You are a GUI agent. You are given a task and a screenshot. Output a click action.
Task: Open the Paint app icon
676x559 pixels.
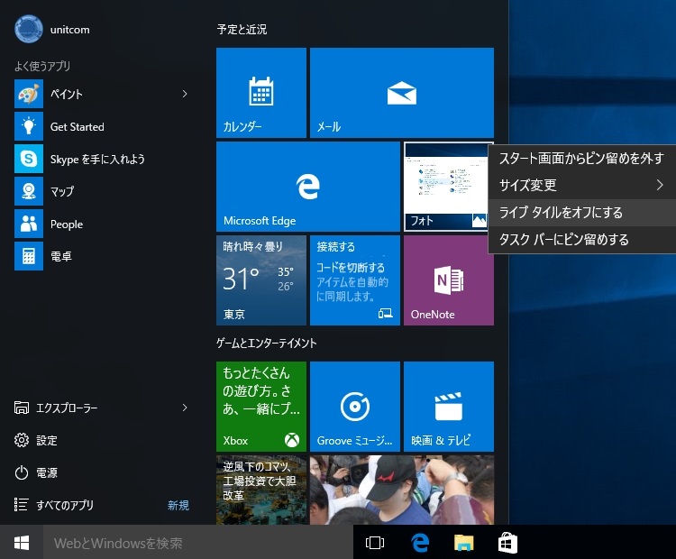tap(29, 94)
